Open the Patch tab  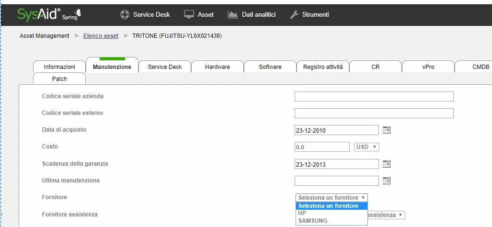59,79
